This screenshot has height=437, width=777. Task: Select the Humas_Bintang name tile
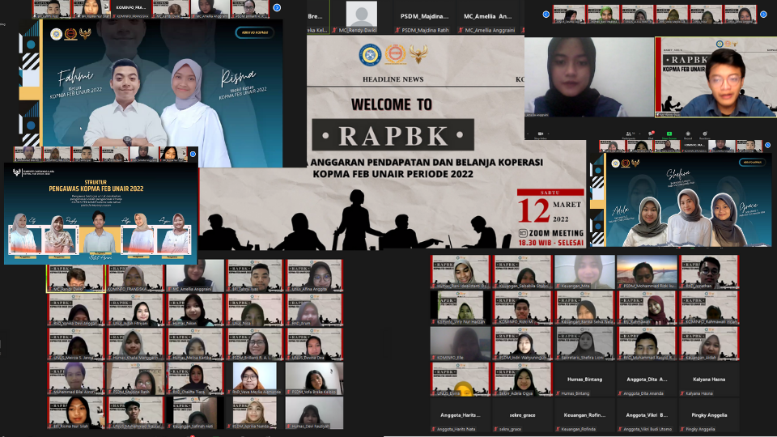coord(584,379)
